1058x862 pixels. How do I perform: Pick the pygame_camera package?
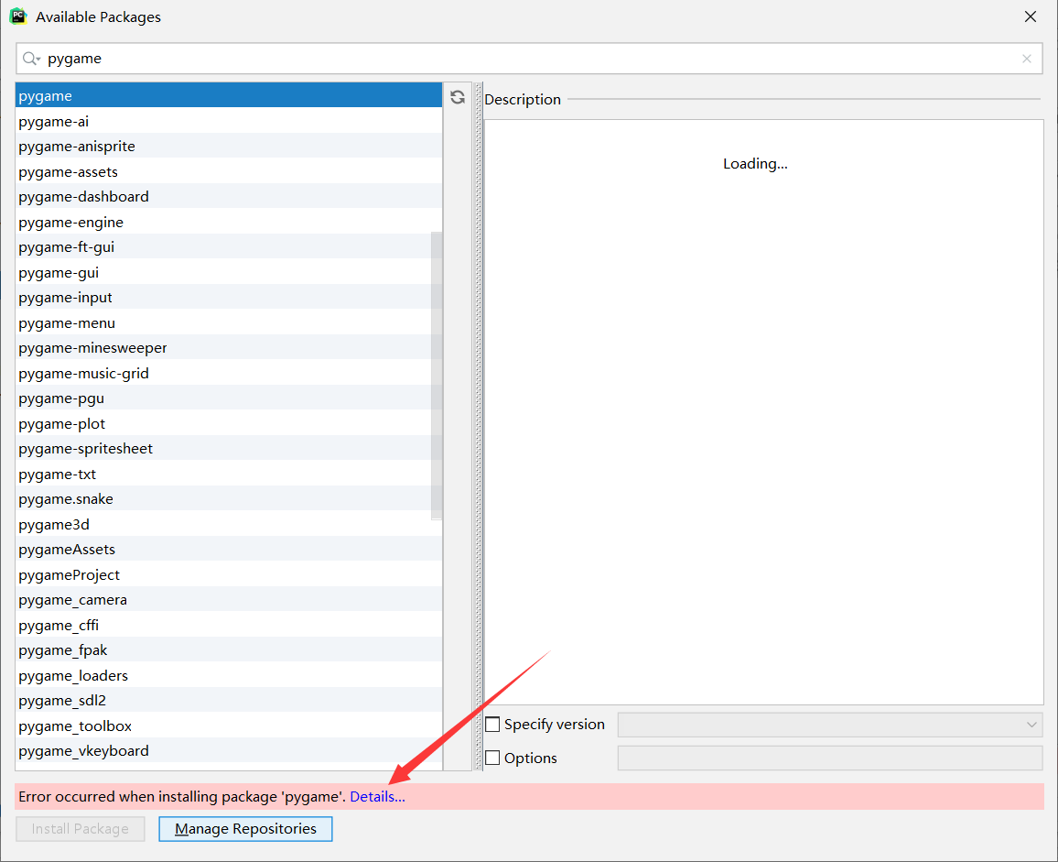(229, 600)
